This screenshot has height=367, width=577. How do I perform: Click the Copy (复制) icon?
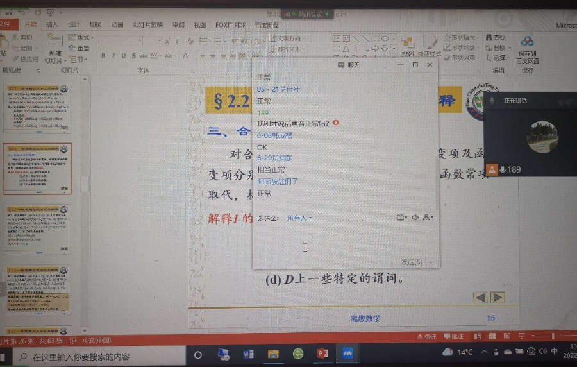[15, 48]
